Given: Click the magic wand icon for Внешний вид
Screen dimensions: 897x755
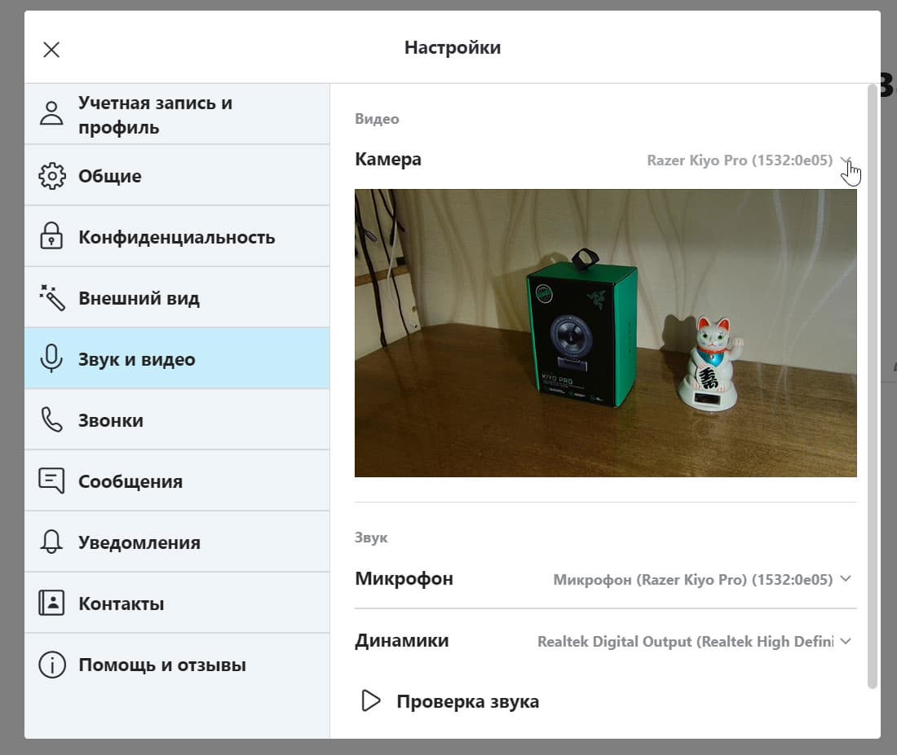Looking at the screenshot, I should (52, 297).
